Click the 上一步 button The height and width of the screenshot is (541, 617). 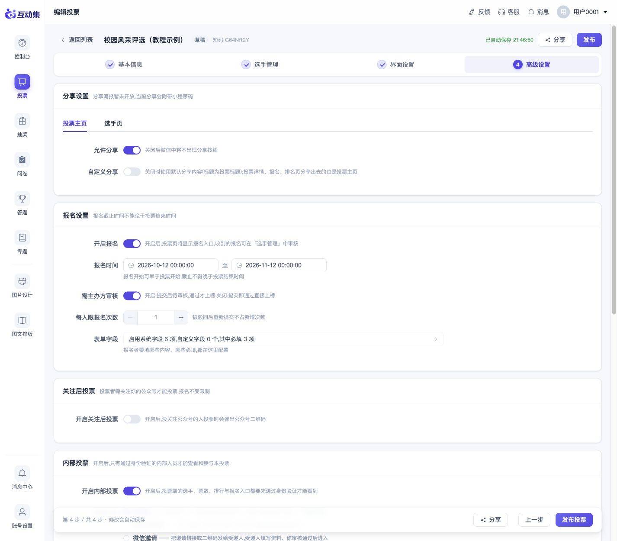[x=534, y=520]
